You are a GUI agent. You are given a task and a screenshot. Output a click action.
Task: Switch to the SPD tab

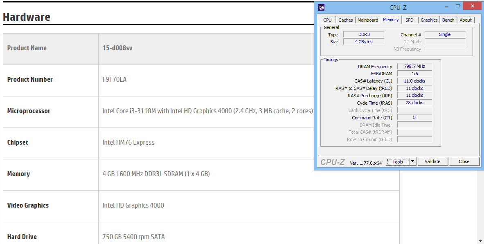[x=409, y=20]
